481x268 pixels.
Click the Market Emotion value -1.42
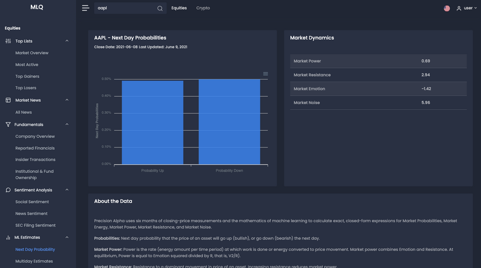426,89
